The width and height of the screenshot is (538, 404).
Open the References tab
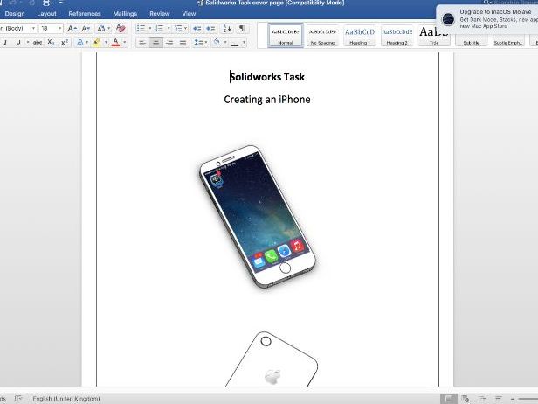[x=85, y=14]
